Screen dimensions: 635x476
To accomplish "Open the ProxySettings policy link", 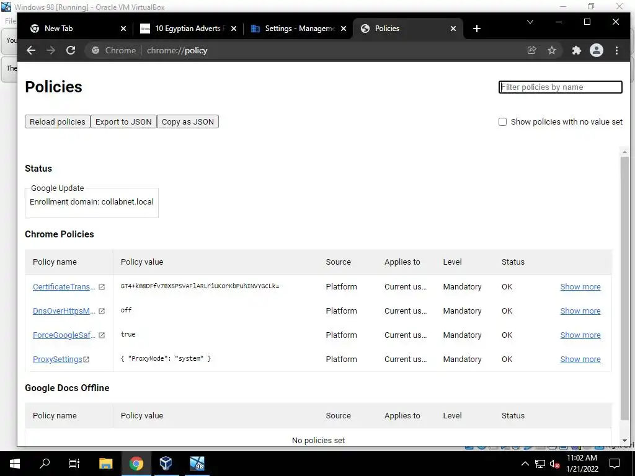I will [x=58, y=359].
